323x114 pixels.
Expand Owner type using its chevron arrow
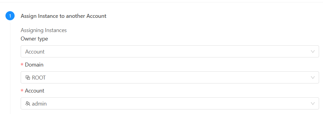click(313, 51)
